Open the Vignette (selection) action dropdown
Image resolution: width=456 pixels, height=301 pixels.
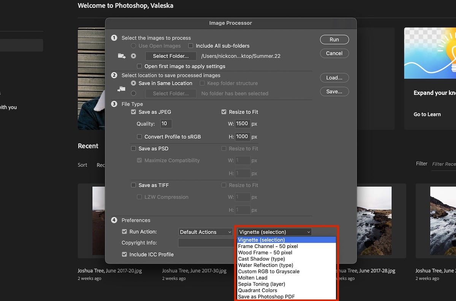(x=274, y=232)
